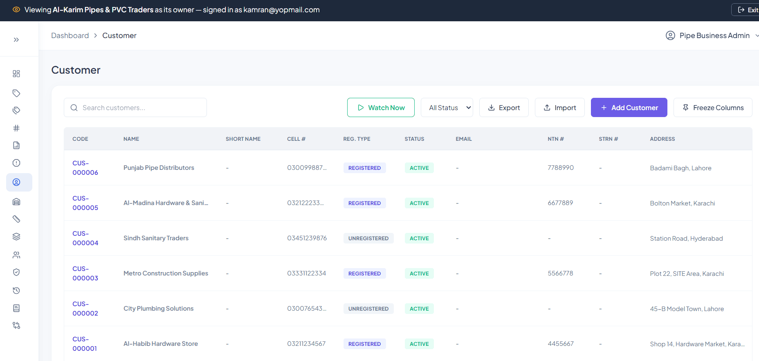Open customer code CUS-000003
Viewport: 759px width, 361px height.
[85, 273]
